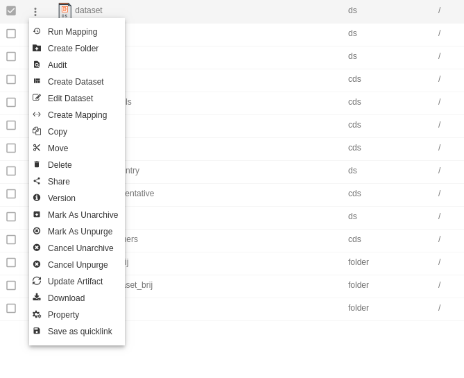Image resolution: width=464 pixels, height=378 pixels.
Task: Check the last folder row checkbox
Action: [11, 308]
